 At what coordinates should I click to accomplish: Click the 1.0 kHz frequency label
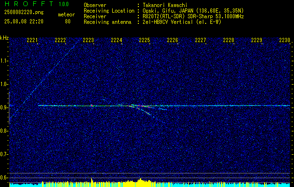tap(4, 85)
